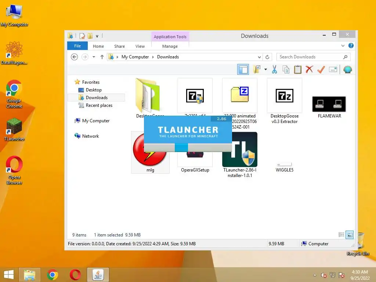376x282 pixels.
Task: Click Downloads in the address breadcrumb
Action: coord(168,57)
